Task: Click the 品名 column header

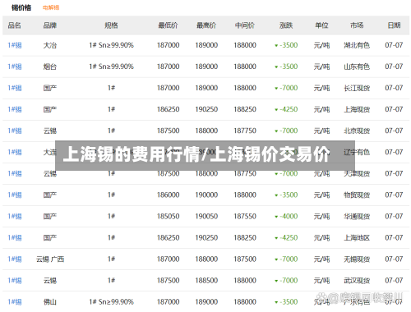Action: [x=15, y=25]
